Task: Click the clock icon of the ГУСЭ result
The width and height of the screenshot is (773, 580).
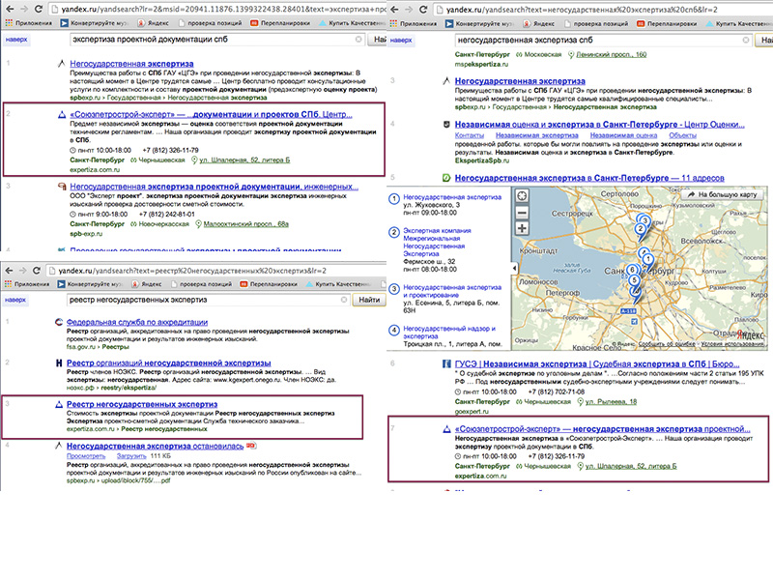Action: [x=458, y=392]
